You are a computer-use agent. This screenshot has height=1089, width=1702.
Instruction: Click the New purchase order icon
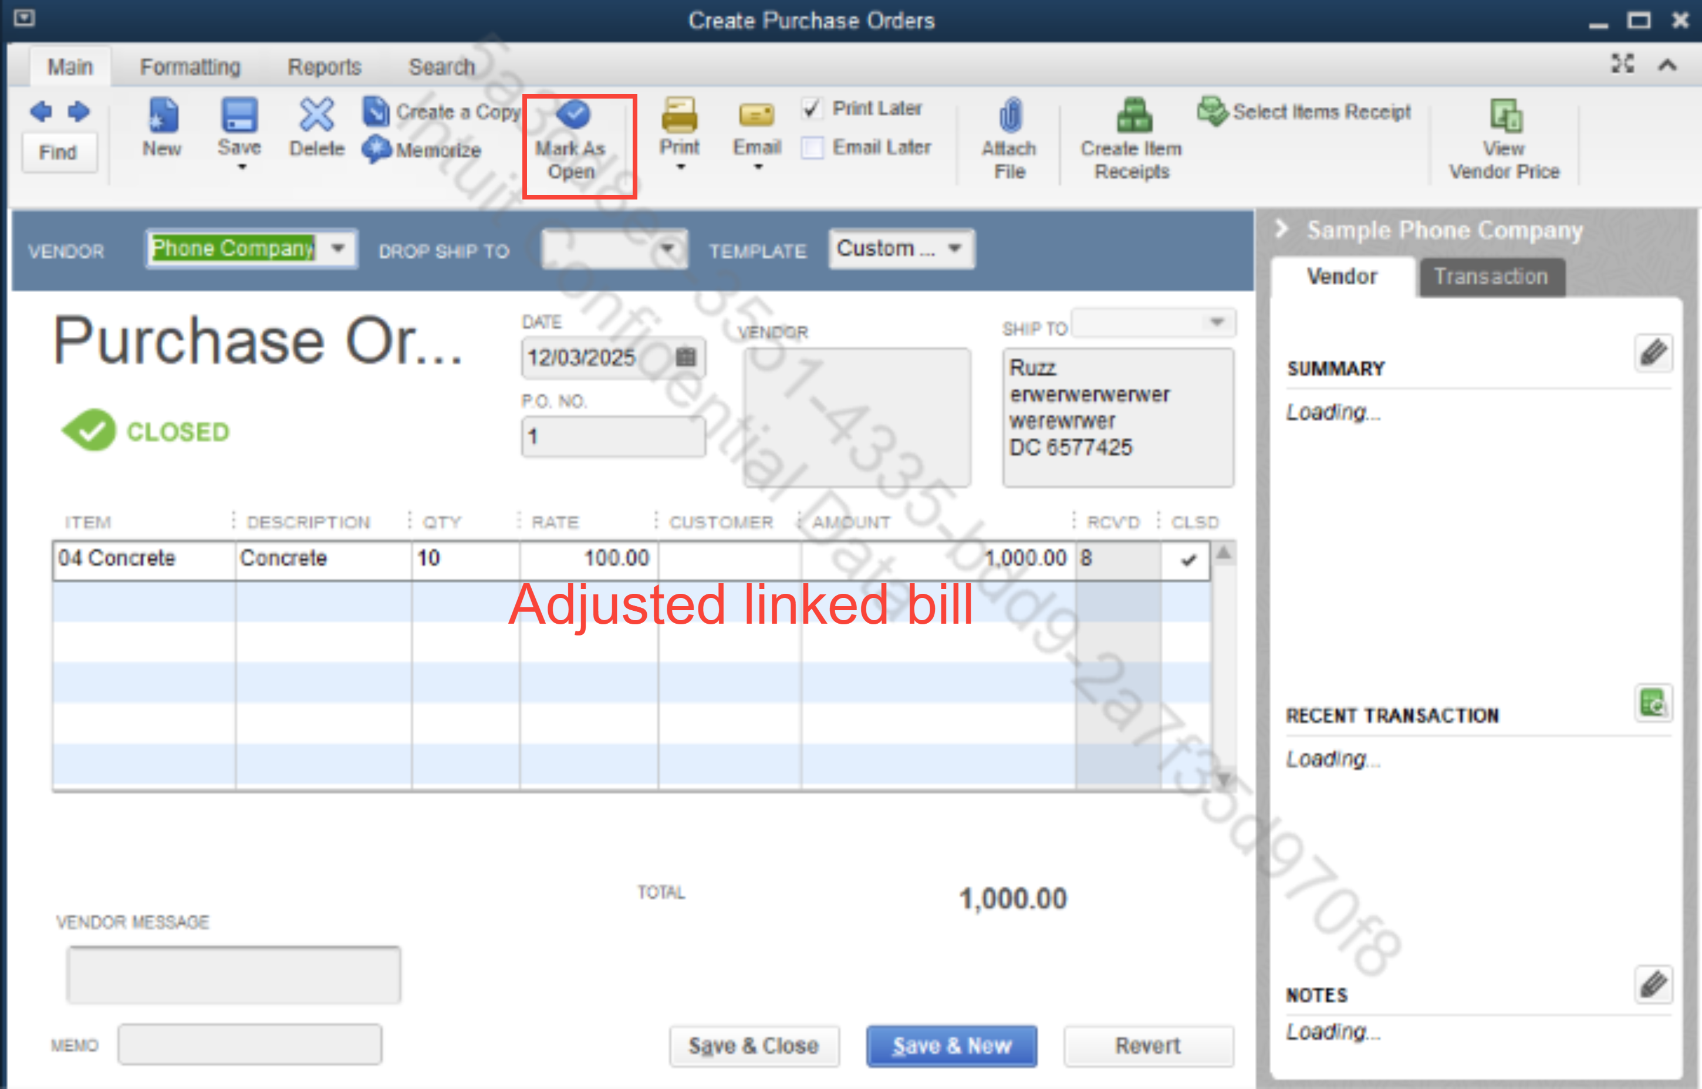coord(163,115)
